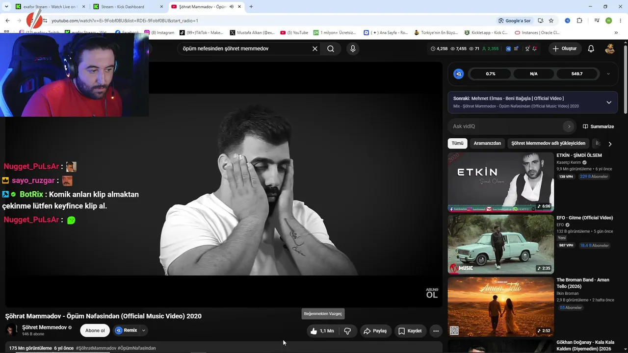Open the (5) YouTube bookmark
628x353 pixels.
[294, 33]
